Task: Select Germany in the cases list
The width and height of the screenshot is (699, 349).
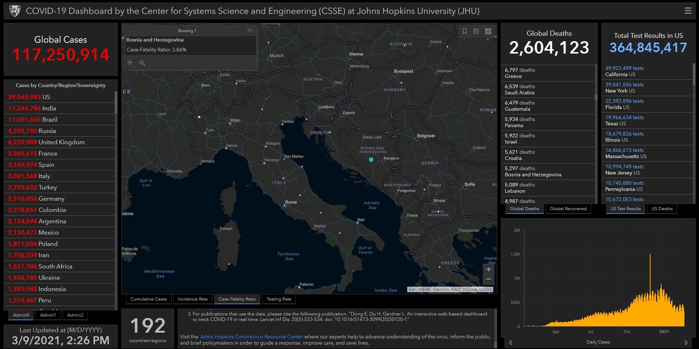Action: pos(59,199)
